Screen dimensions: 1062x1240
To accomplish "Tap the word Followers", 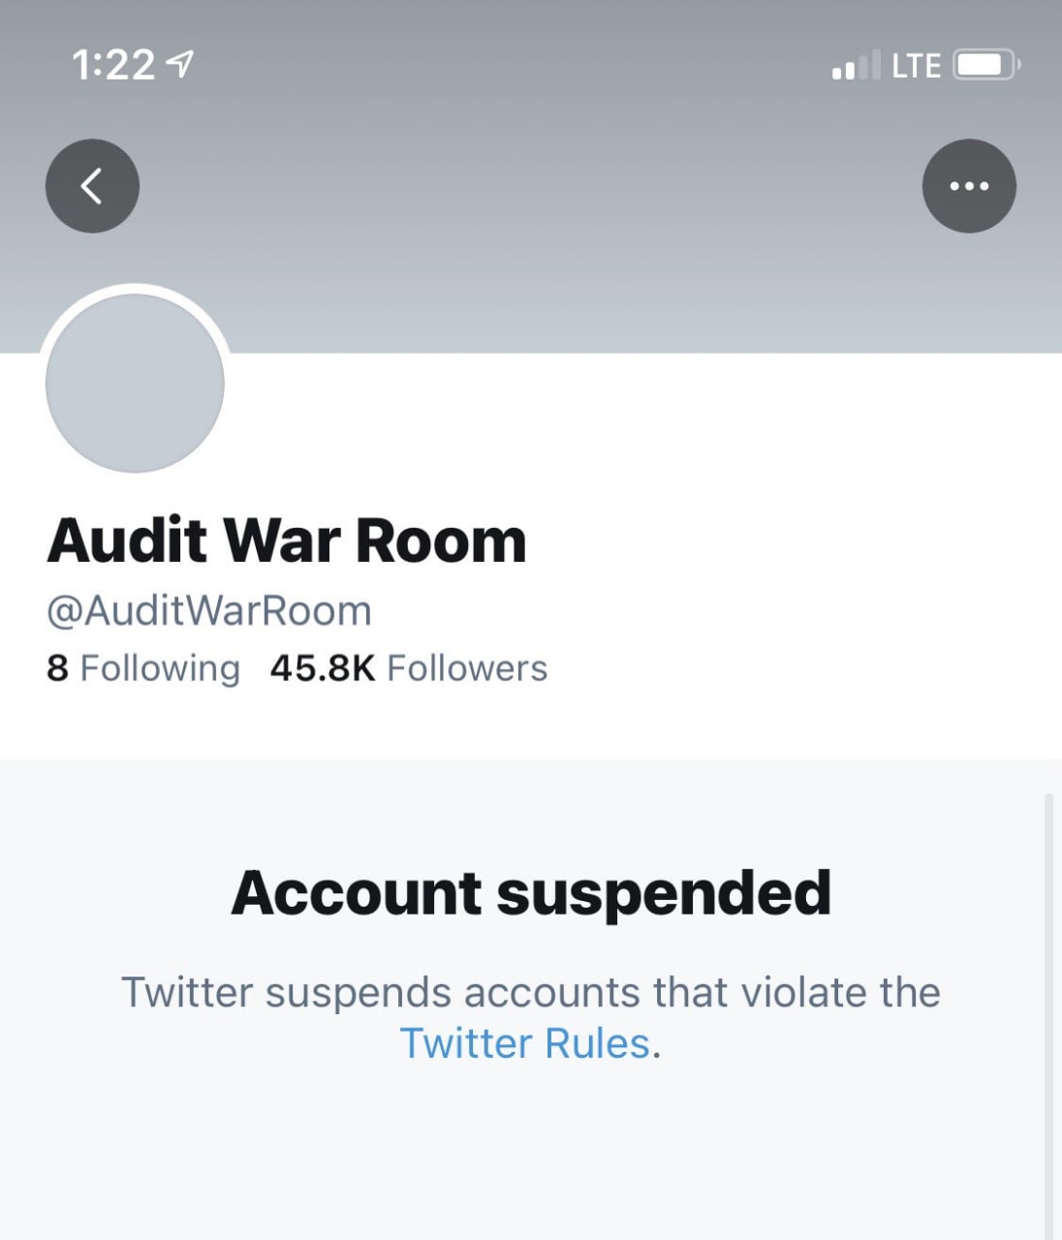I will (467, 668).
